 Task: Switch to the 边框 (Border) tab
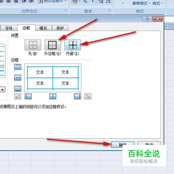tap(26, 28)
